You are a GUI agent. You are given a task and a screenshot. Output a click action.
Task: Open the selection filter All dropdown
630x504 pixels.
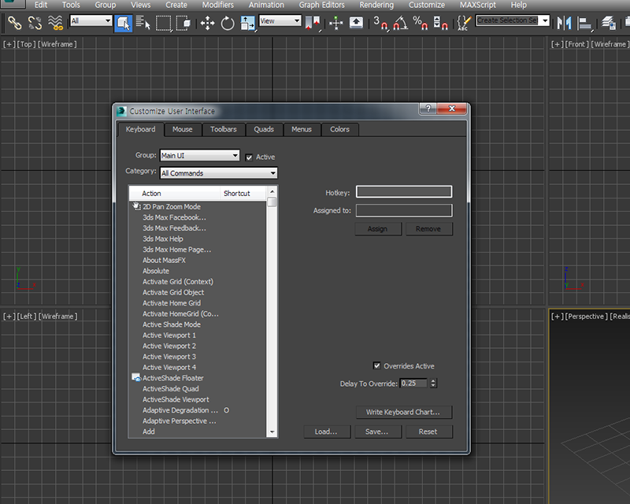[x=91, y=20]
